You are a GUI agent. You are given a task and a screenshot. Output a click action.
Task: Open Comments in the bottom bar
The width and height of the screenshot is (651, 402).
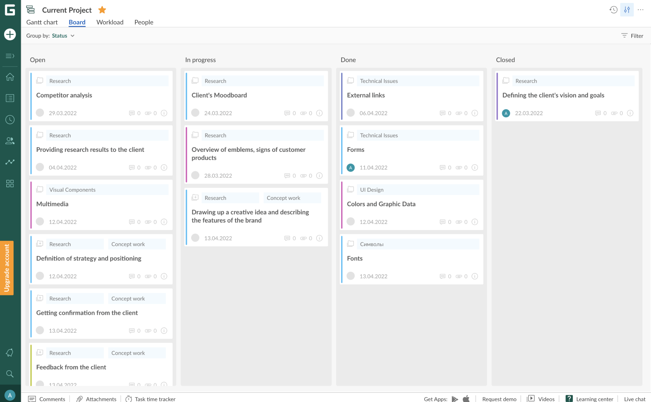47,399
